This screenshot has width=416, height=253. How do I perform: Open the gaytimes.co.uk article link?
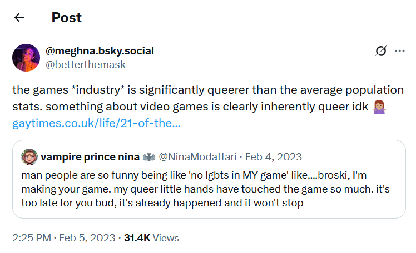click(x=96, y=122)
